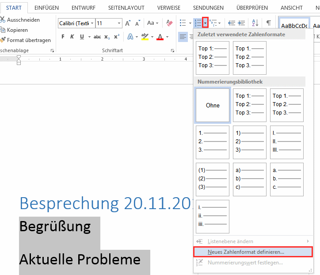Screen dimensions: 320x275
Task: Switch to the SEITENLAYOUT ribbon tab
Action: pos(126,8)
